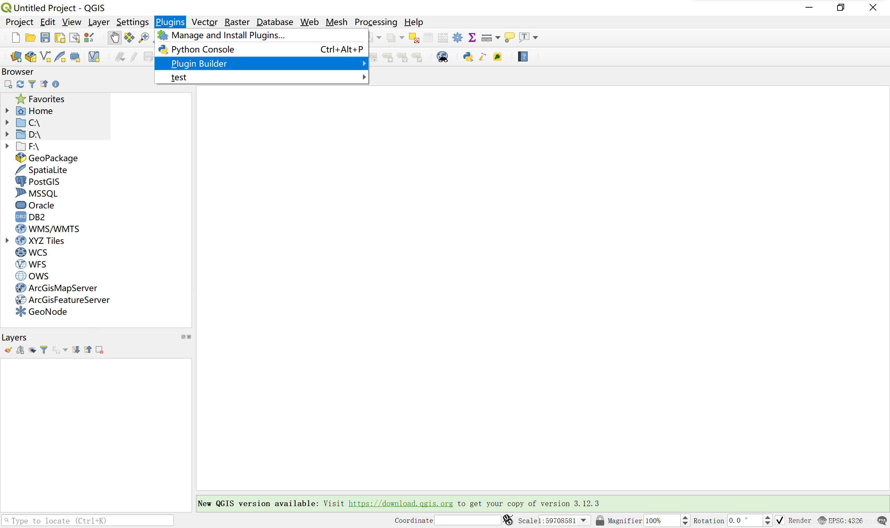Click the EPSG:4326 projection icon

coord(823,520)
